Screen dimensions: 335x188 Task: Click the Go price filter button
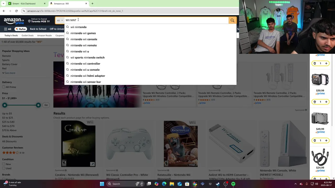[46, 105]
